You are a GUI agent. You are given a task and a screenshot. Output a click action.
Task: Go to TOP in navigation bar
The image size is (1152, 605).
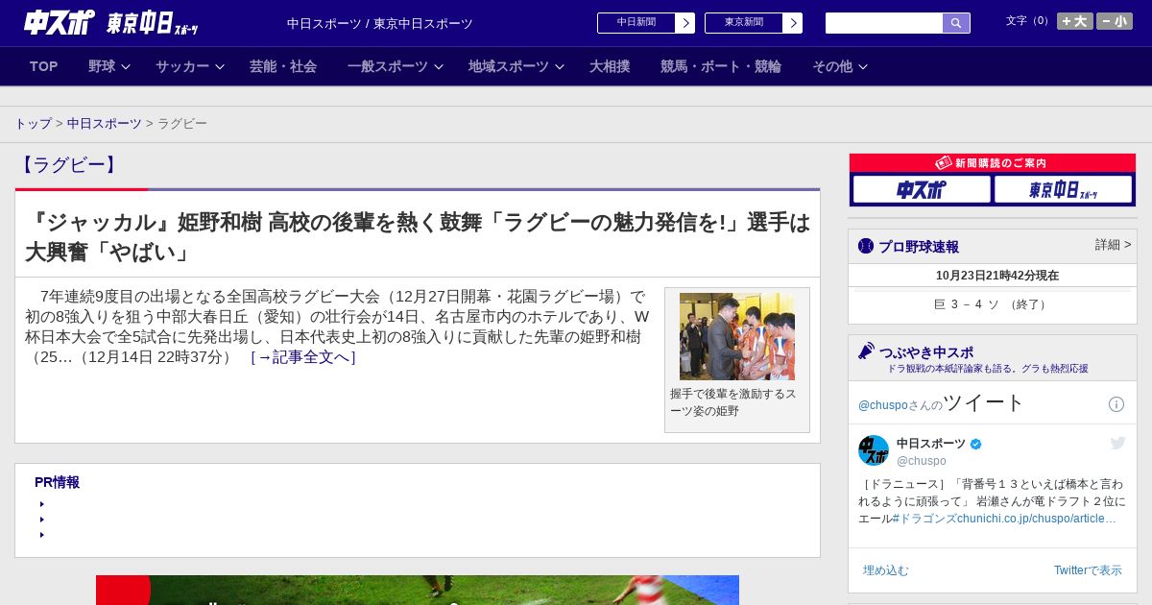(43, 66)
